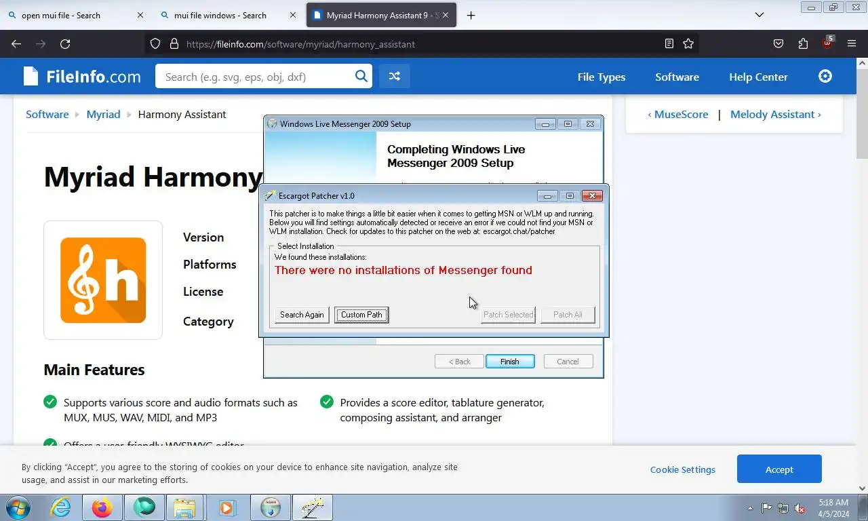
Task: Click Finish in Messenger Setup
Action: pos(510,362)
